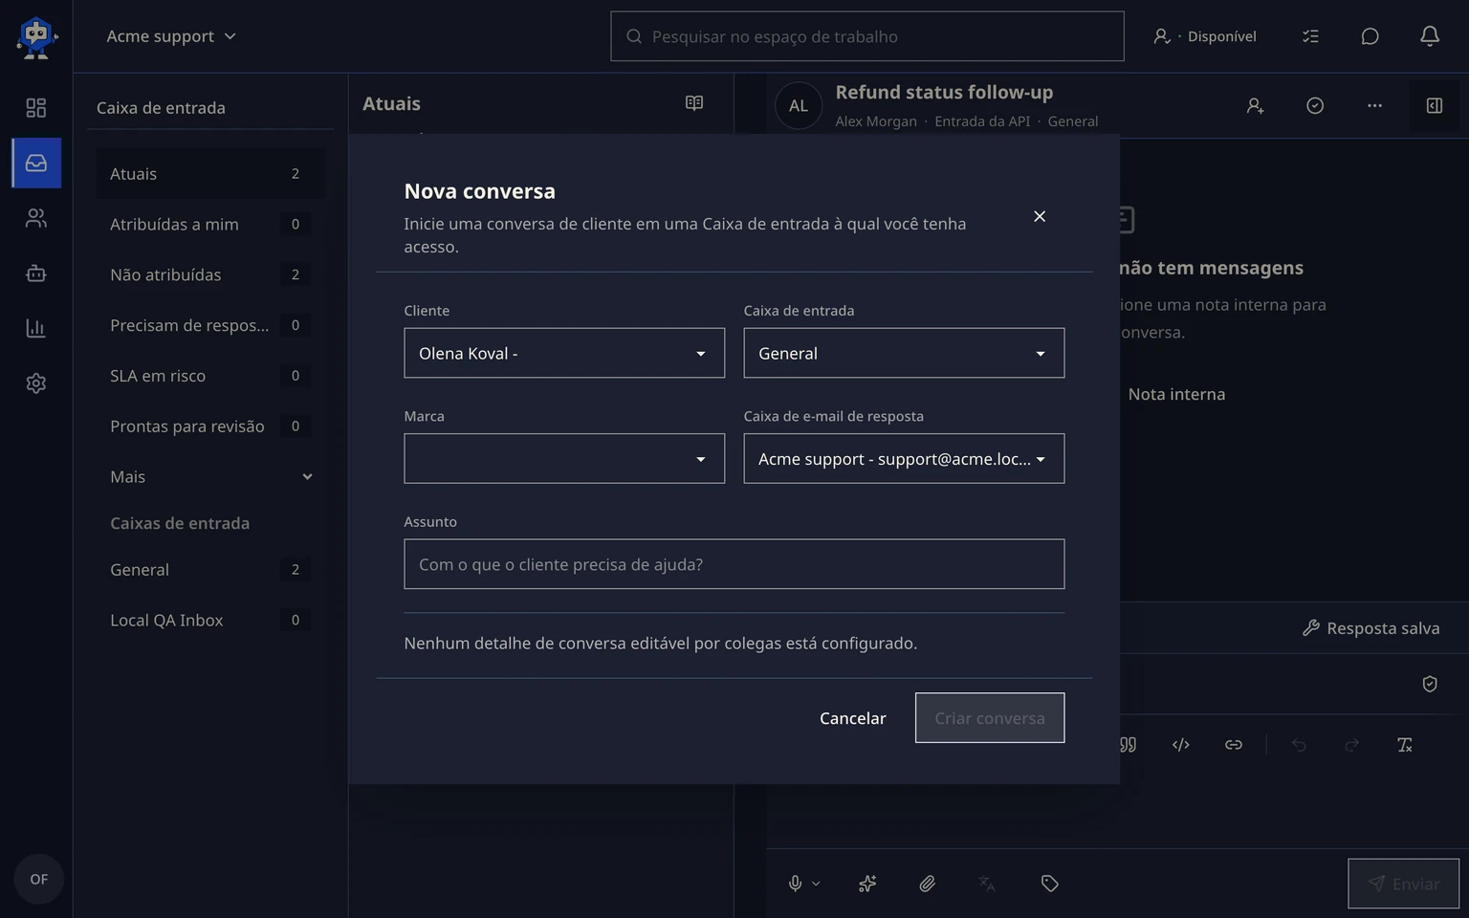The height and width of the screenshot is (918, 1469).
Task: Toggle the side panel icon in conversation header
Action: point(1435,106)
